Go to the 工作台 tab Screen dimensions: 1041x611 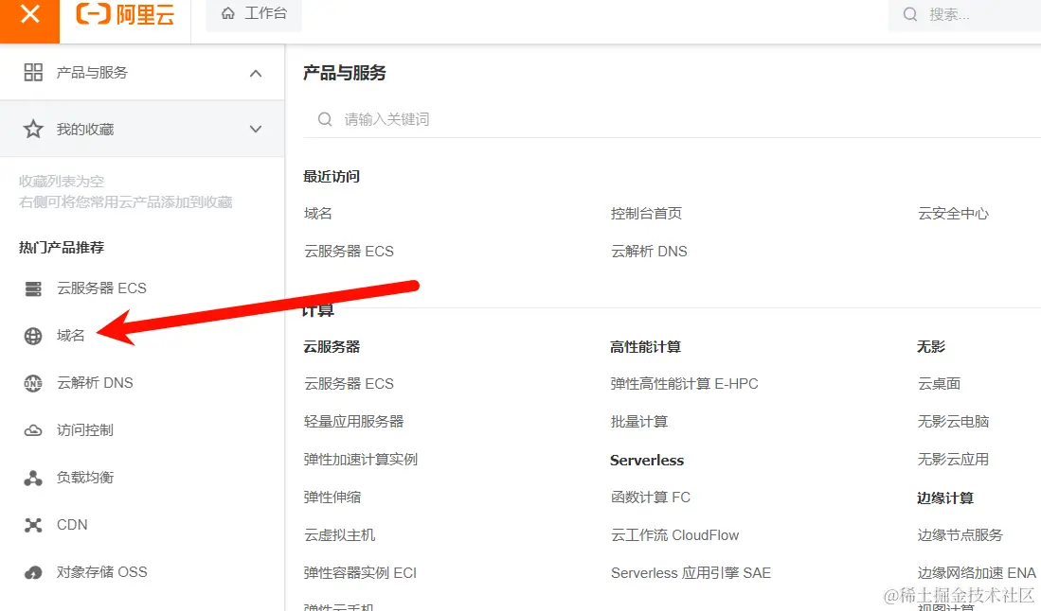254,14
